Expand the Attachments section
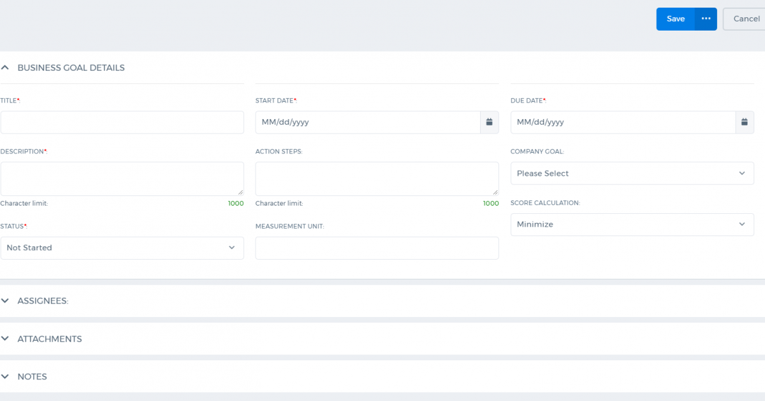 [5, 339]
